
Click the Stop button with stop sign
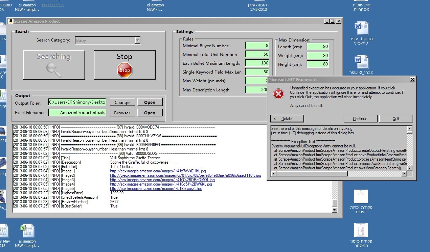tap(125, 65)
